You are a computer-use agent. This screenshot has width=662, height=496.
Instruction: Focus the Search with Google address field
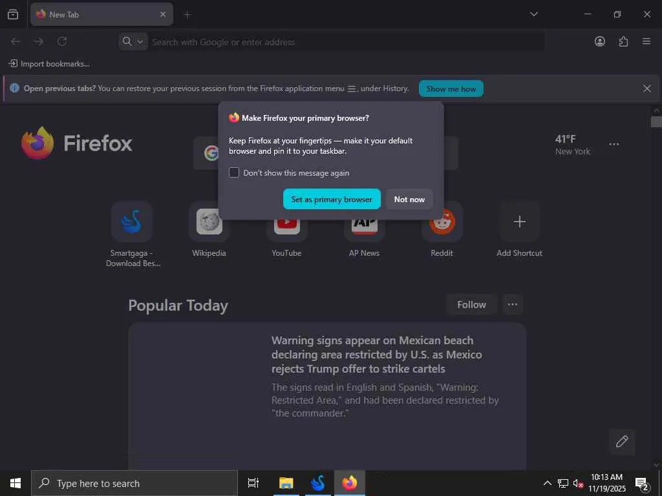coord(345,42)
